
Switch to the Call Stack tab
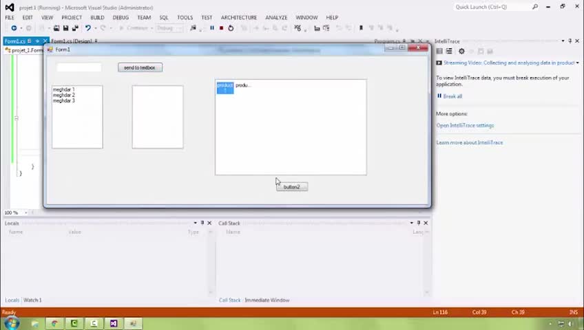coord(230,300)
